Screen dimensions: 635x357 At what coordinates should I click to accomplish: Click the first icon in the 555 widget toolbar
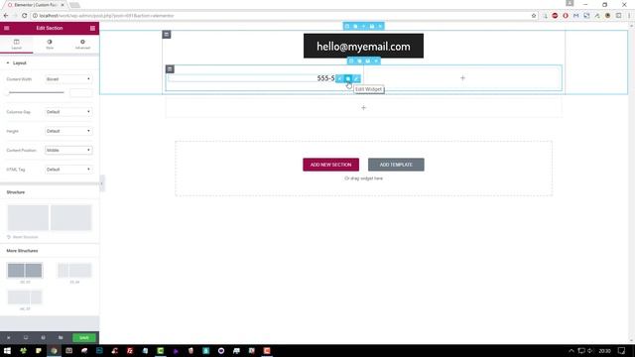click(x=339, y=78)
